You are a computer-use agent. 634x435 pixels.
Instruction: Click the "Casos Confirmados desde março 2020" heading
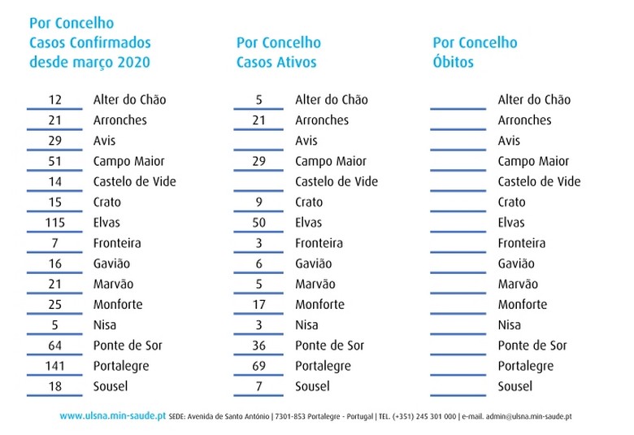coord(89,52)
